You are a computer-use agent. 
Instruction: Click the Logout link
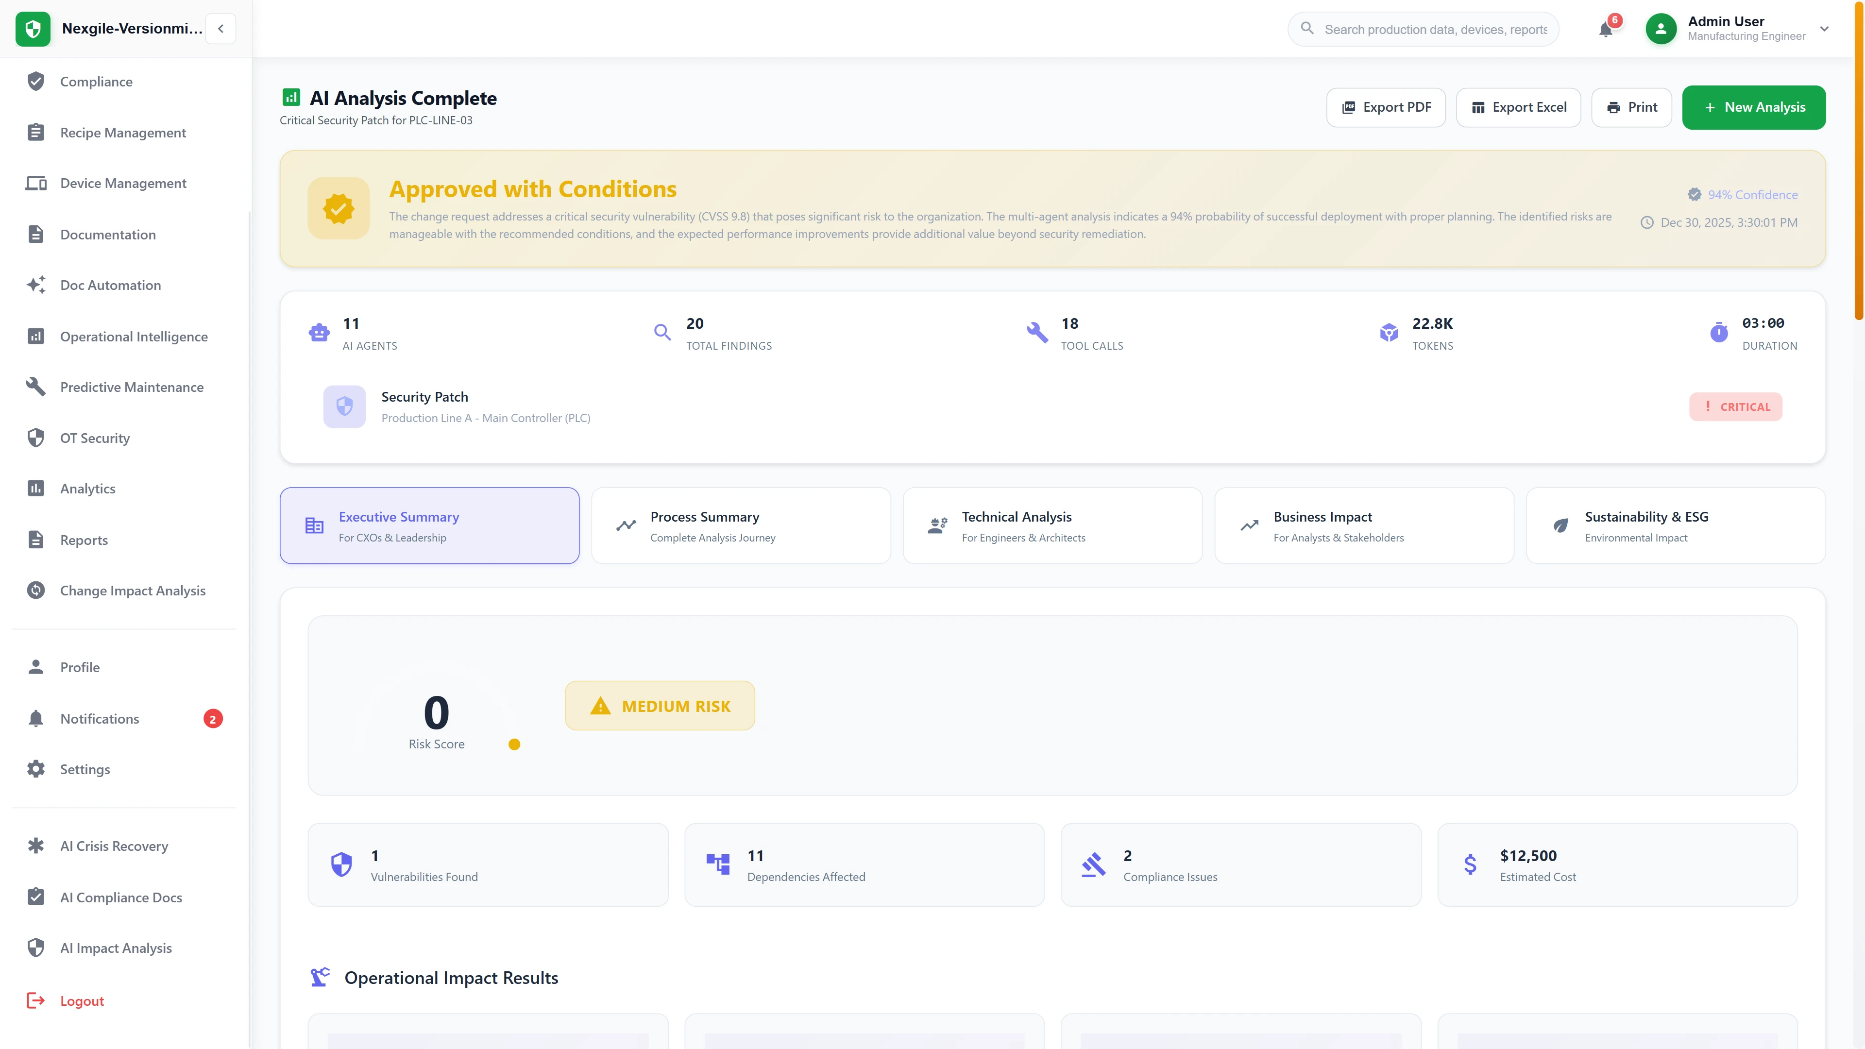(82, 1000)
